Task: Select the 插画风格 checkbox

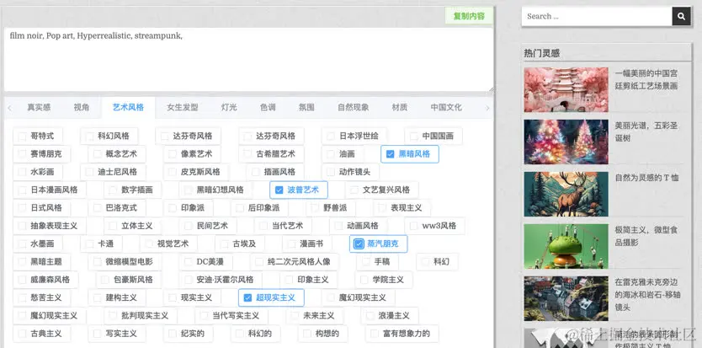Action: click(x=255, y=172)
